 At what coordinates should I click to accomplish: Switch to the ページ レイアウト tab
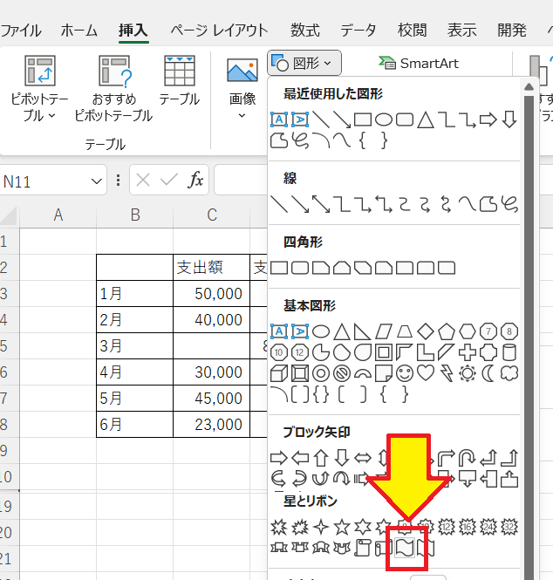[219, 30]
